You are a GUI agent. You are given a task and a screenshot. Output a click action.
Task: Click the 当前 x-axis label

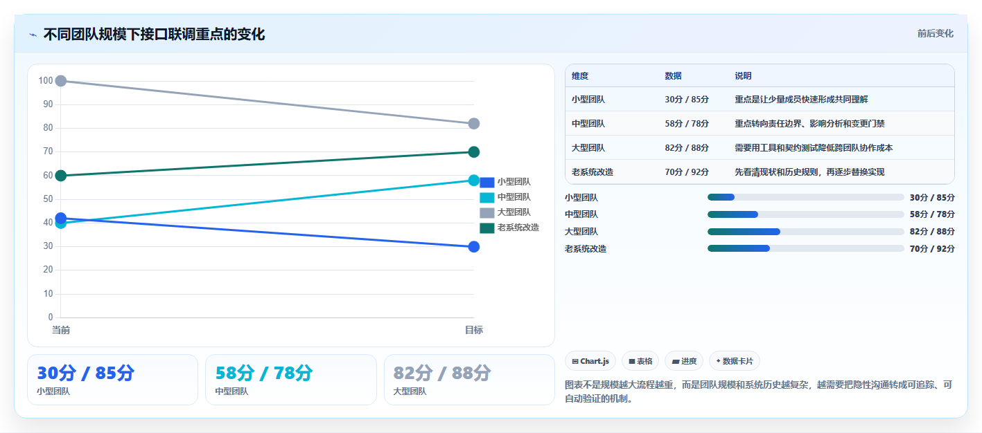coord(61,331)
